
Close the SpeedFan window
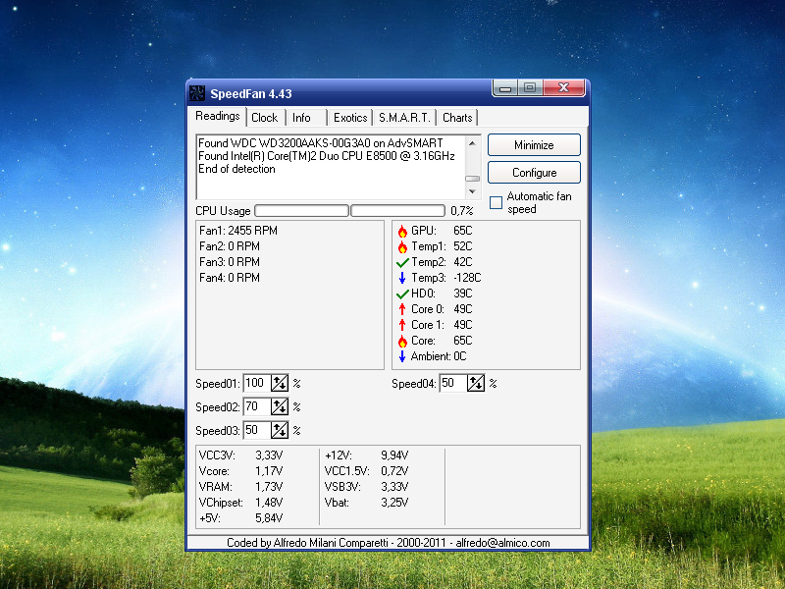[x=563, y=87]
